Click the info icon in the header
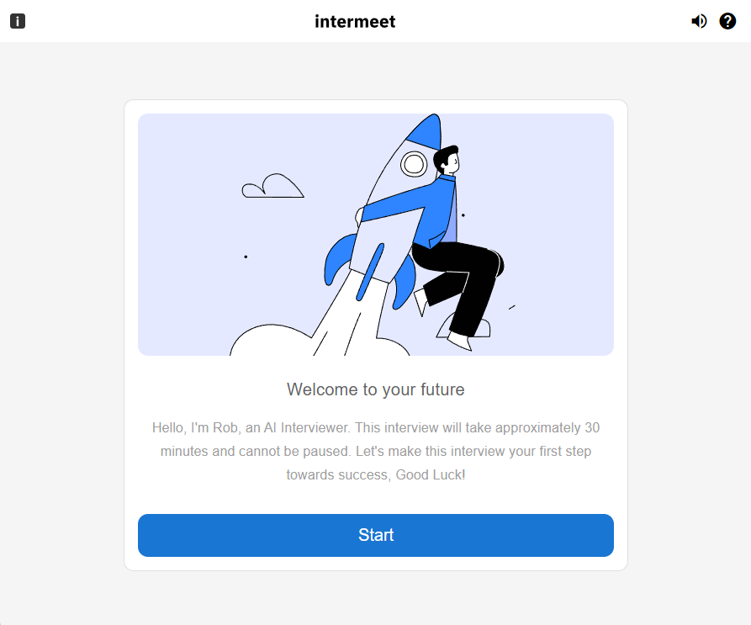Image resolution: width=751 pixels, height=625 pixels. (18, 21)
